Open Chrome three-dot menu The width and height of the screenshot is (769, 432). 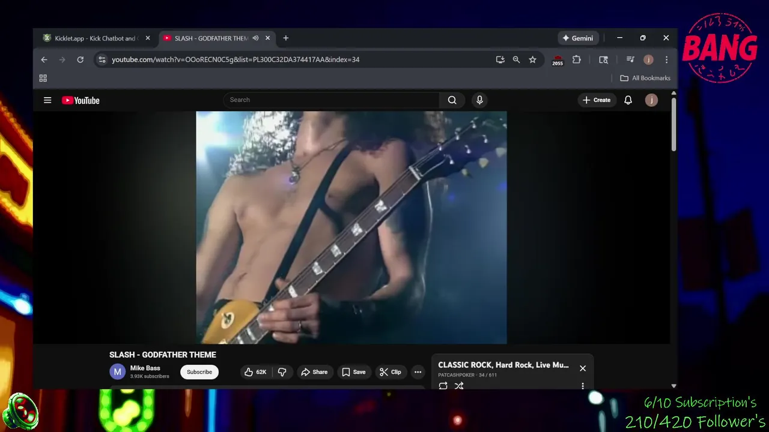pyautogui.click(x=666, y=59)
